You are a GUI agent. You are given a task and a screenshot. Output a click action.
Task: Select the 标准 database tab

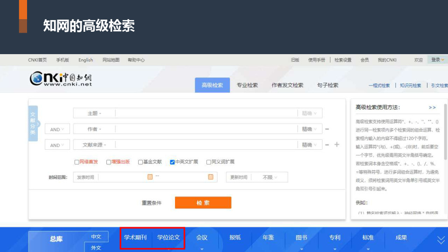point(368,238)
